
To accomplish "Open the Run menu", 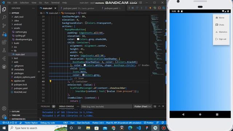I will click(46, 3).
